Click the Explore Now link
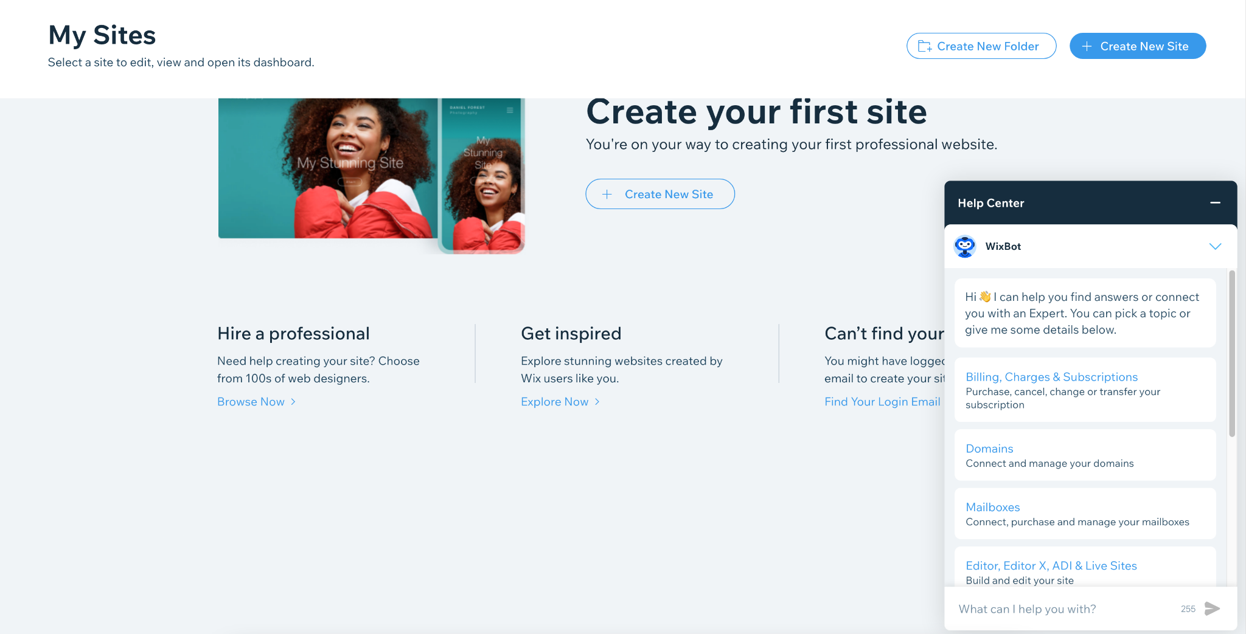The height and width of the screenshot is (634, 1246). pyautogui.click(x=554, y=402)
